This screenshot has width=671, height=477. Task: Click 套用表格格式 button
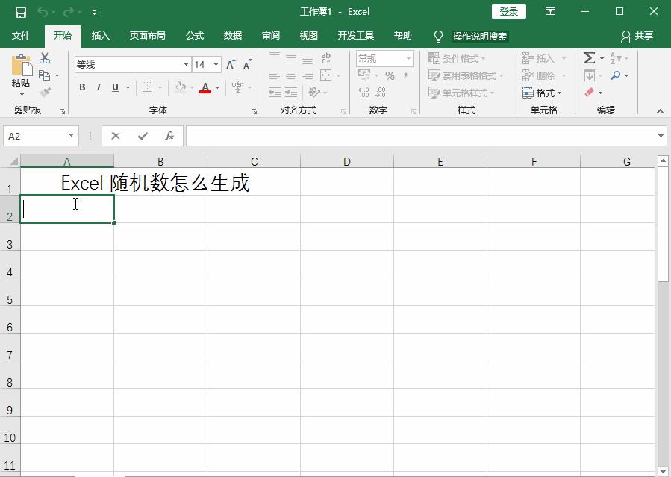click(466, 75)
